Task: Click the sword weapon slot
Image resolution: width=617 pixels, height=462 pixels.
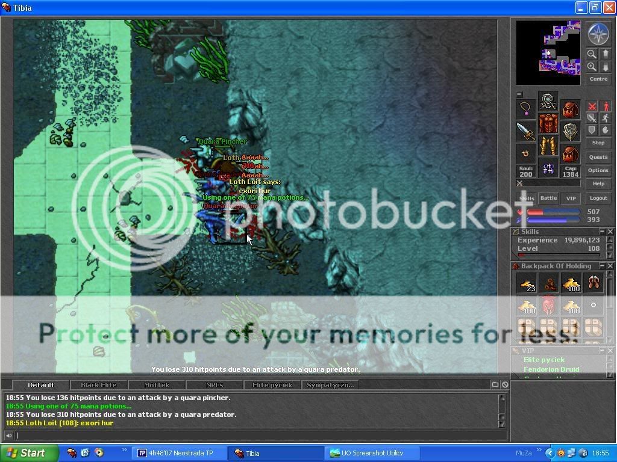Action: (x=526, y=132)
